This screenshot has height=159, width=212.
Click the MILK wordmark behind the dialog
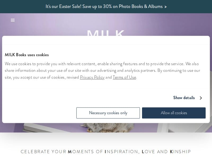[106, 33]
